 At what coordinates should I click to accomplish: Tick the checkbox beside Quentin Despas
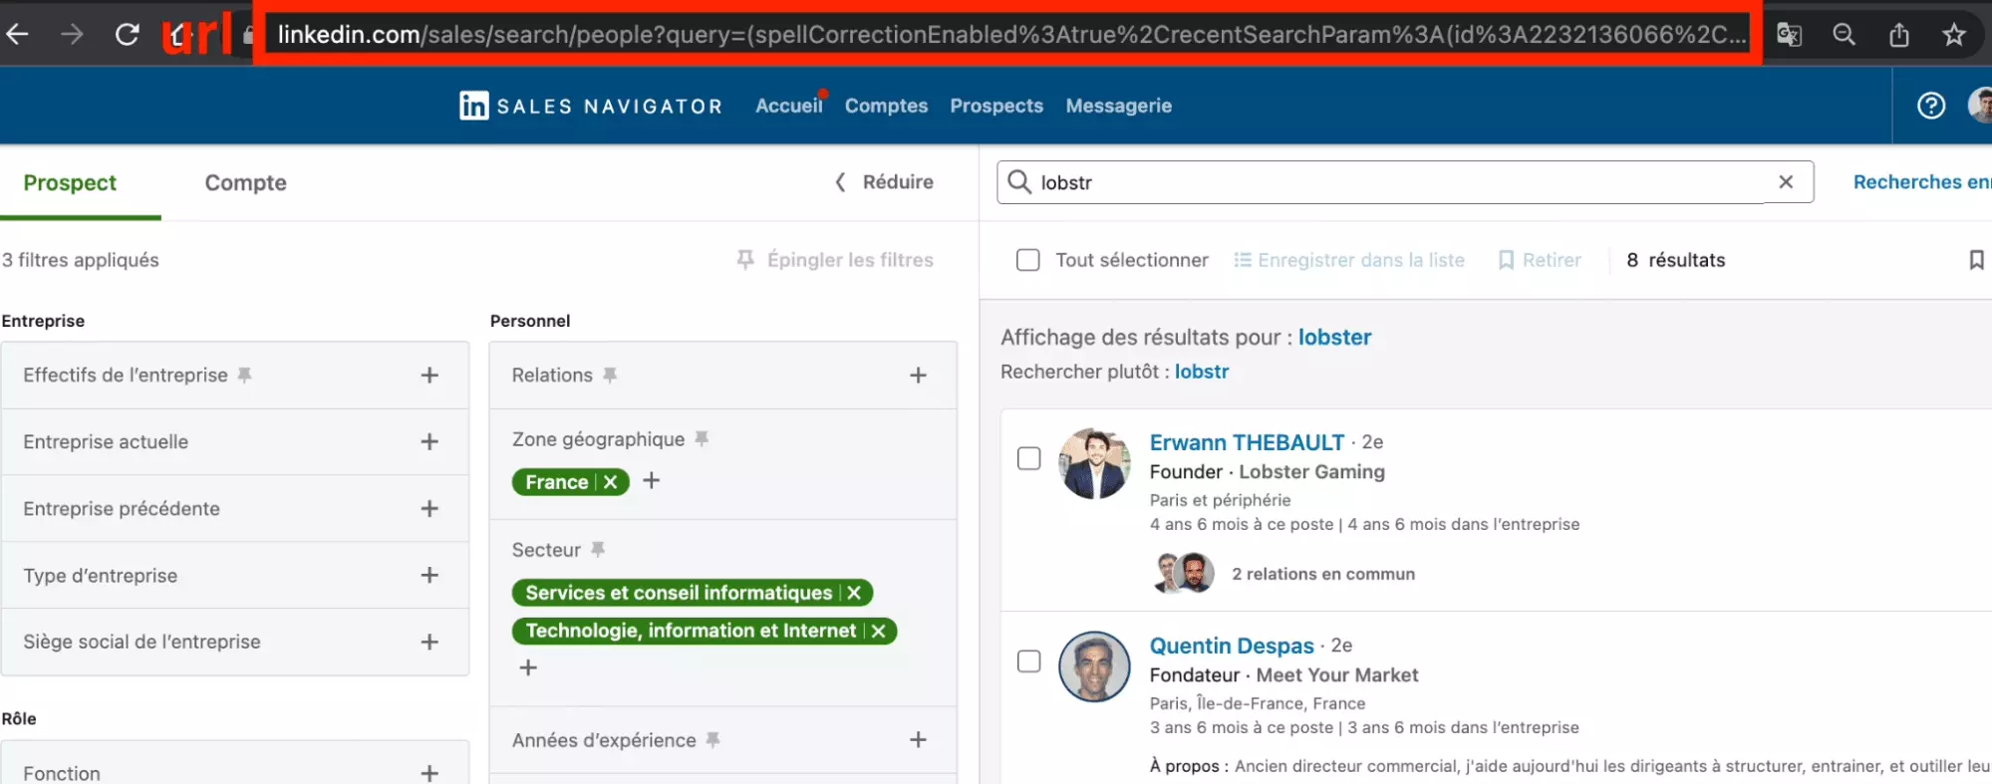point(1028,661)
